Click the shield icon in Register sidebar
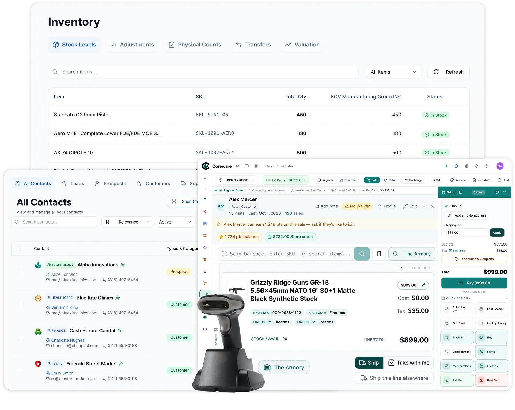The width and height of the screenshot is (515, 410). (205, 271)
